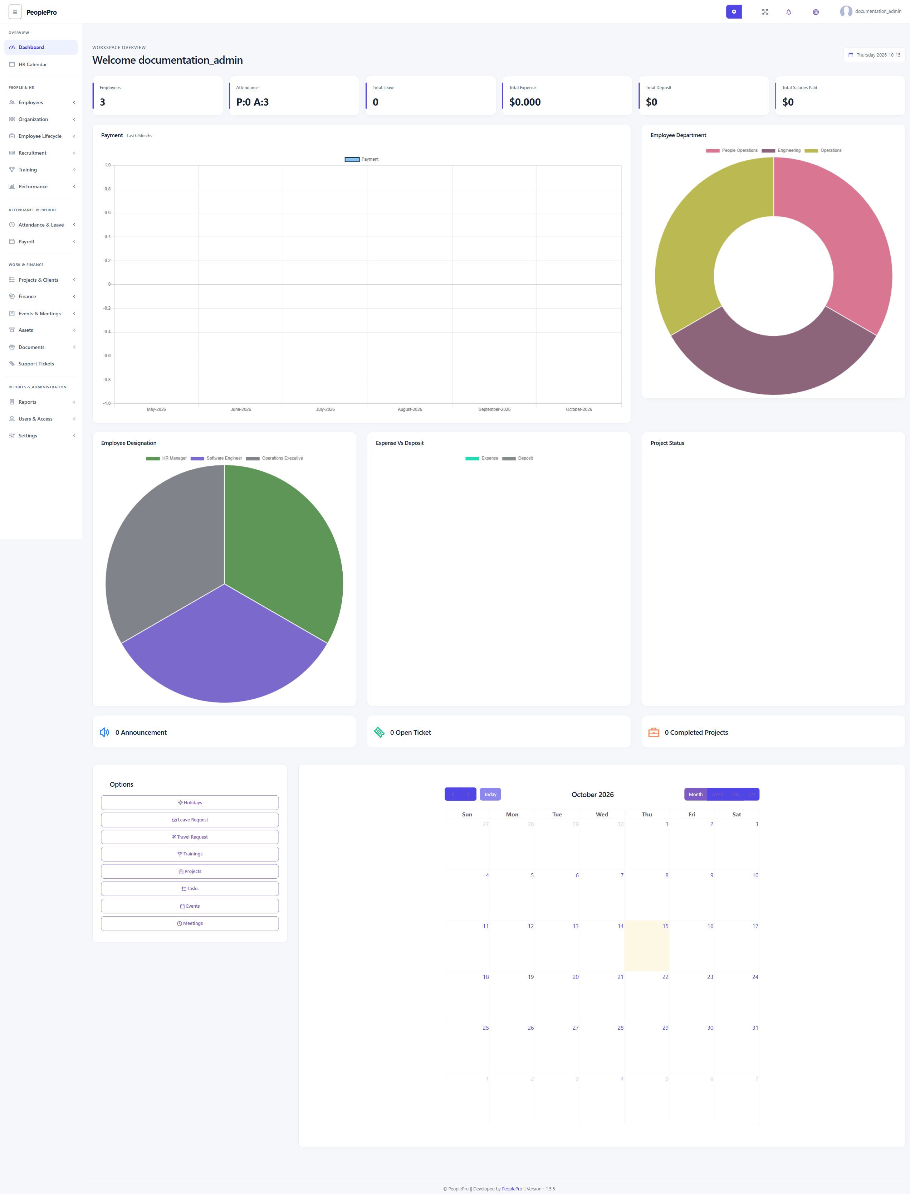Click the green Open Ticket icon
910x1194 pixels.
click(379, 732)
